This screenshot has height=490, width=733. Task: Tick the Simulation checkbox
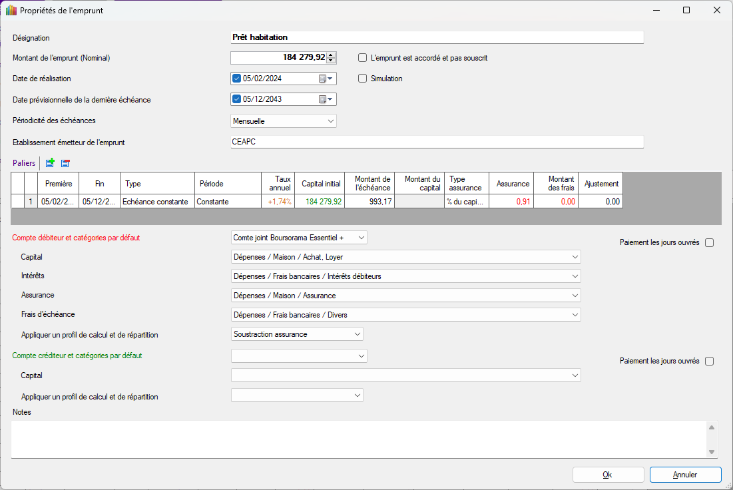pos(363,79)
